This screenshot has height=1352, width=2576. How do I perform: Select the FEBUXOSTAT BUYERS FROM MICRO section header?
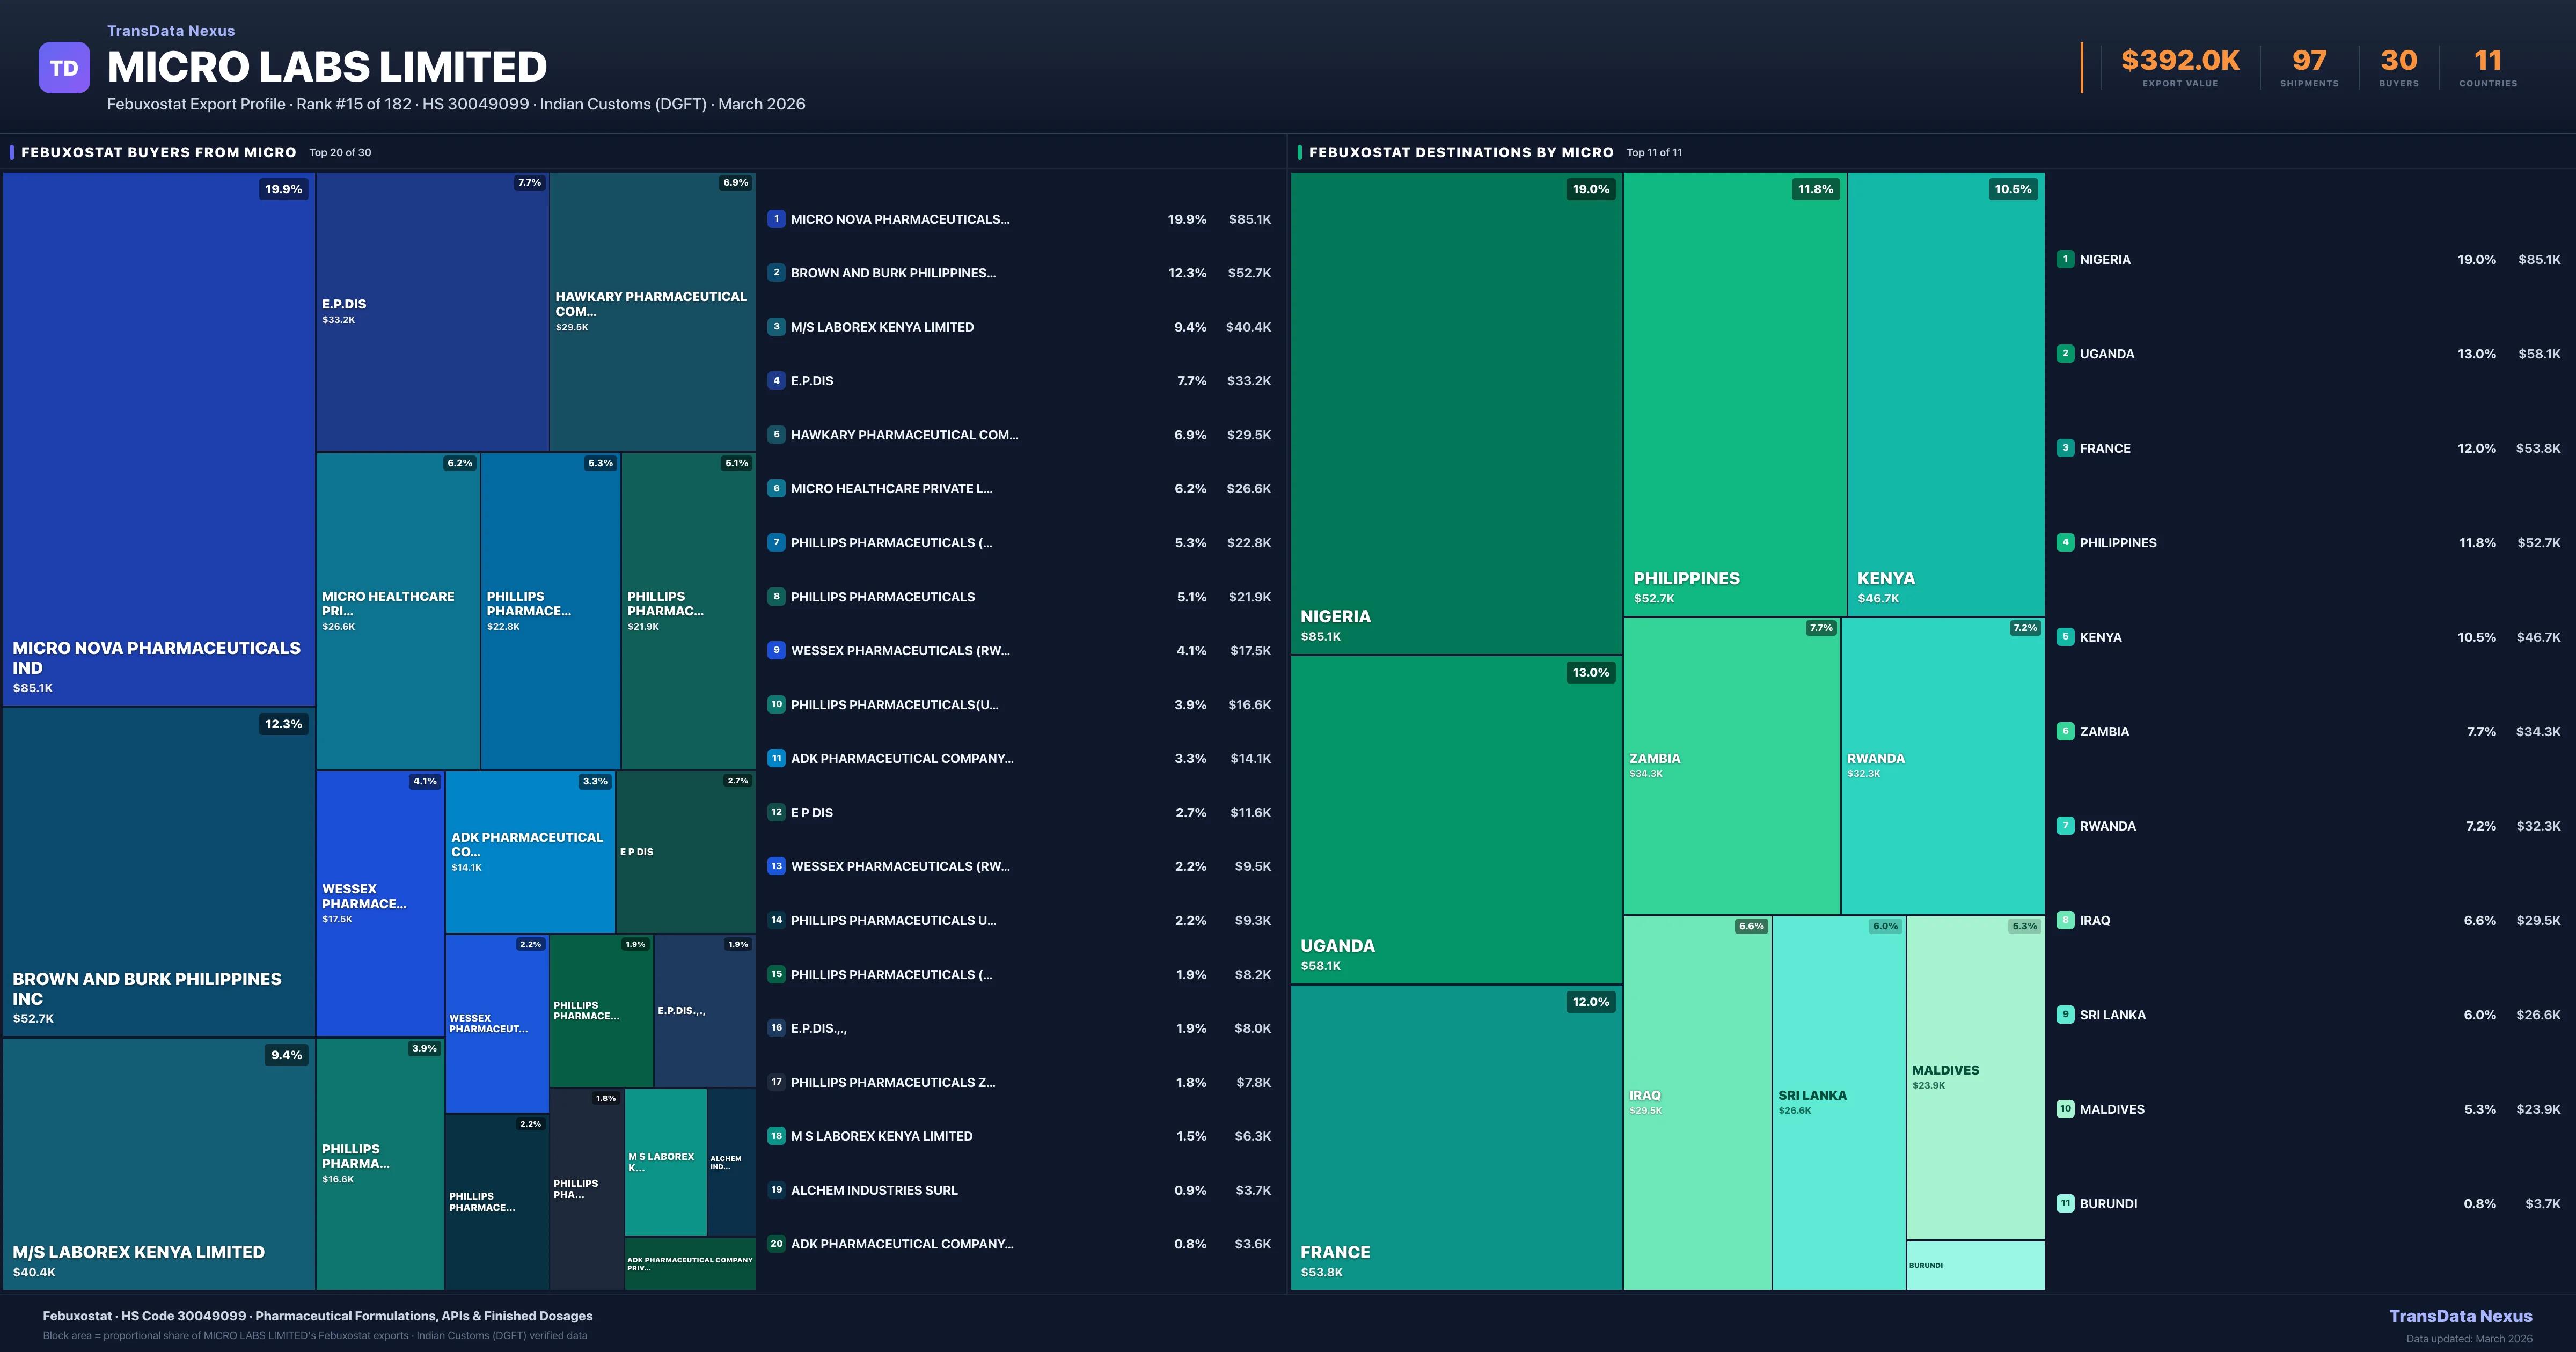coord(157,152)
